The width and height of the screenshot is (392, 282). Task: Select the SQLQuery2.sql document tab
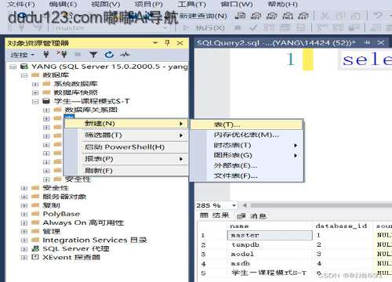pyautogui.click(x=276, y=42)
